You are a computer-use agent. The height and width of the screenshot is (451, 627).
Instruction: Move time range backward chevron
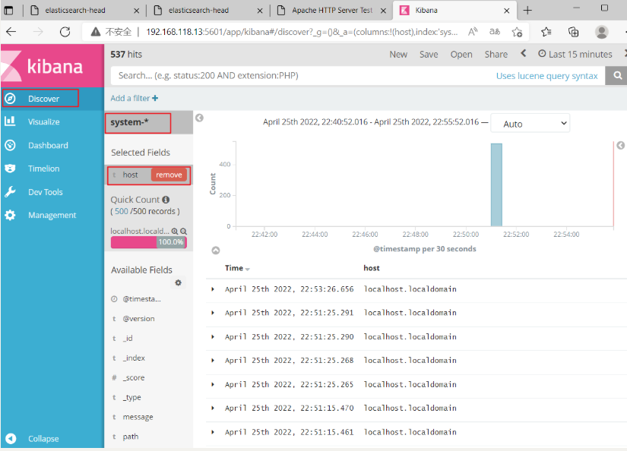[x=523, y=53]
